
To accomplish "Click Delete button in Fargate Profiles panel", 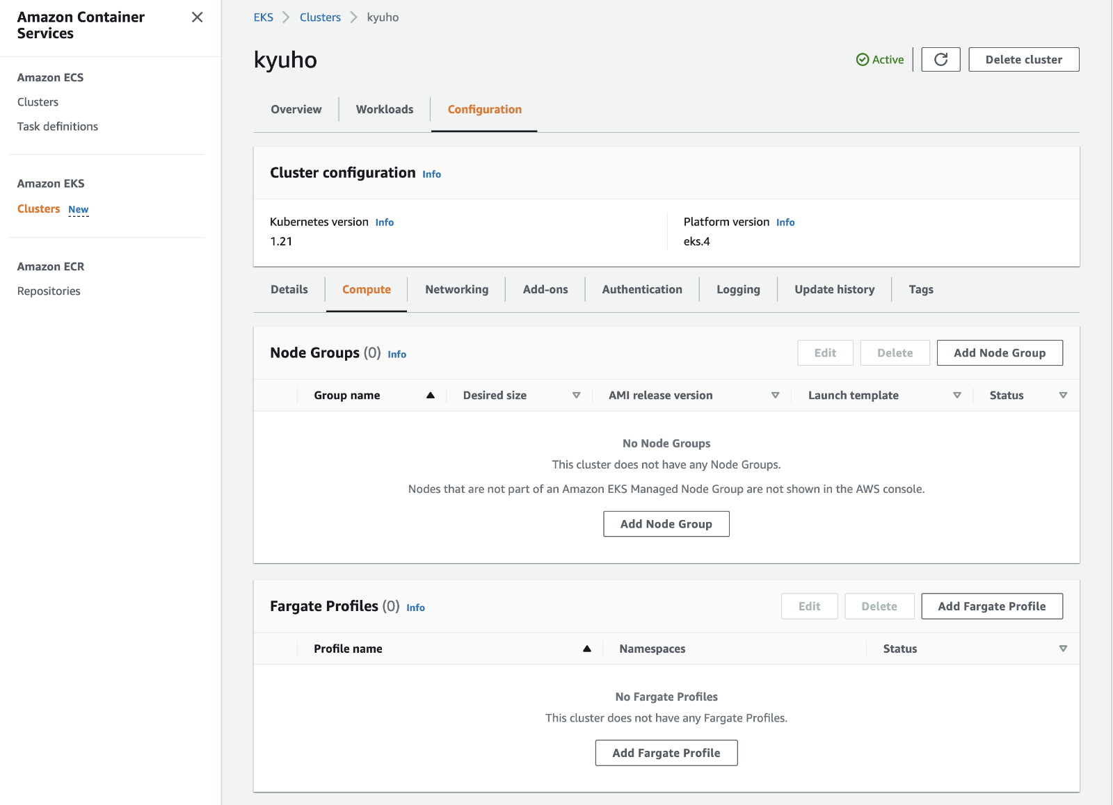I will (x=879, y=606).
